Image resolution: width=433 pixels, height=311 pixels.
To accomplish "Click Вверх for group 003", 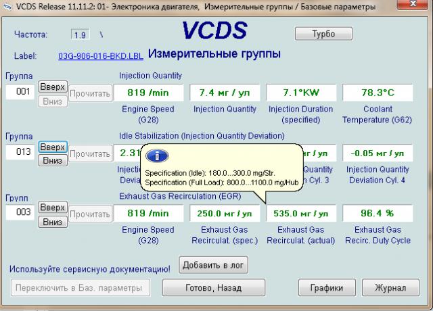I will (x=53, y=208).
